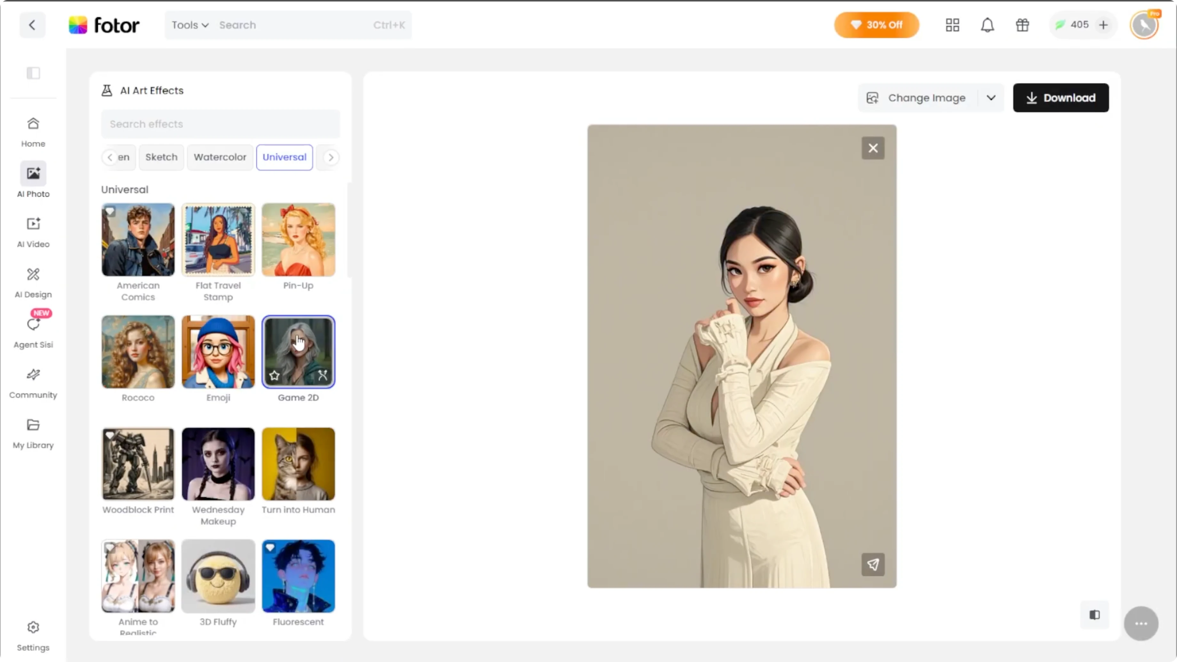Click the Fotor logo
The height and width of the screenshot is (662, 1177).
tap(104, 25)
